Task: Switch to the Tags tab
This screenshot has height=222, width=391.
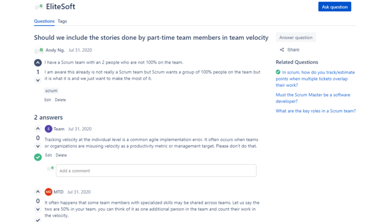Action: (x=62, y=21)
